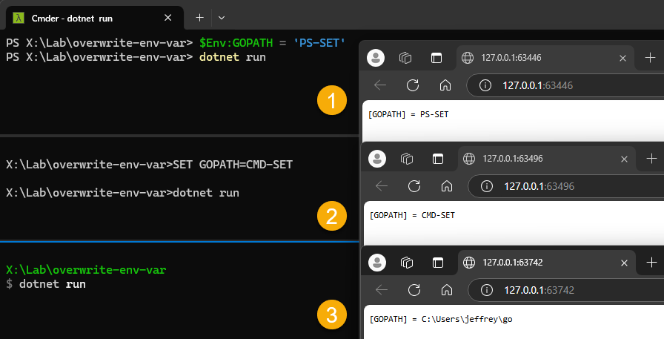Click profile icon in the 63742 browser window

pyautogui.click(x=378, y=262)
